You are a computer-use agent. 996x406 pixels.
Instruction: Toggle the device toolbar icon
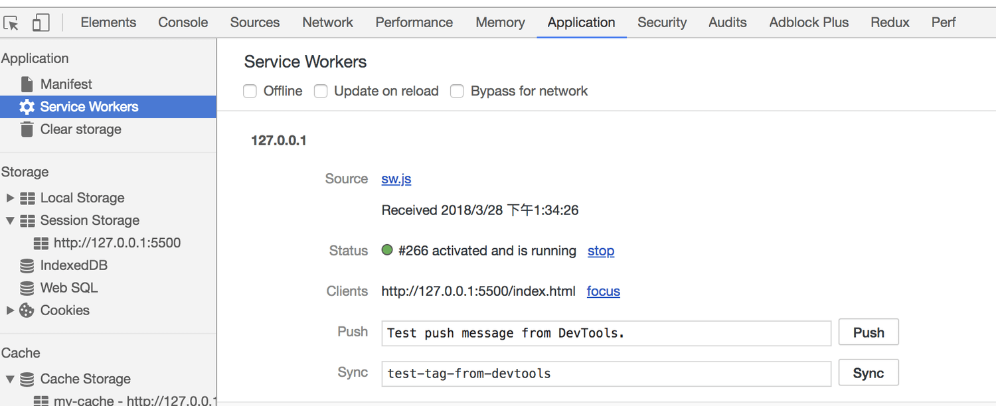click(x=41, y=23)
